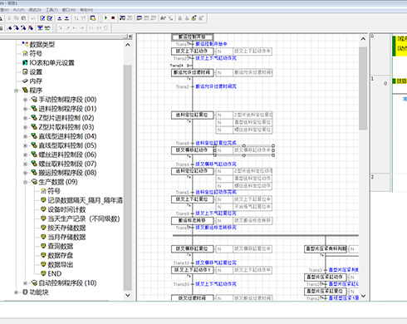Viewport: 407px width, 324px height.
Task: Click the SFC editor vertical scrollbar thumb
Action: point(363,88)
